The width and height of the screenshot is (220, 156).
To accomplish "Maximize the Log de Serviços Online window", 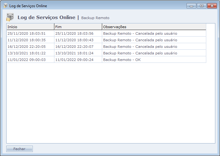I will point(202,6).
